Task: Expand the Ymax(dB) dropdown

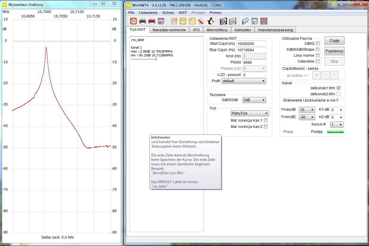Action: [x=307, y=110]
